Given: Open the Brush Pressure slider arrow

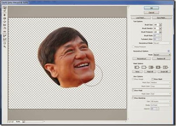Looking at the screenshot, I should 160,32.
